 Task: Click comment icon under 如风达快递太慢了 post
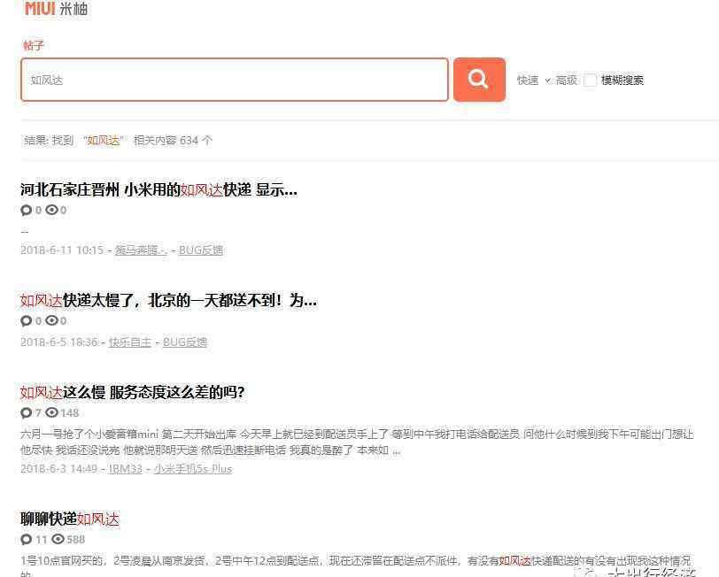point(27,321)
